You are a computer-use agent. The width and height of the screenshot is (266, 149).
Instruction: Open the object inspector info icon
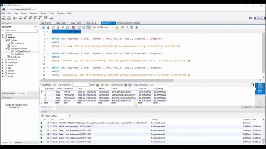15,18
